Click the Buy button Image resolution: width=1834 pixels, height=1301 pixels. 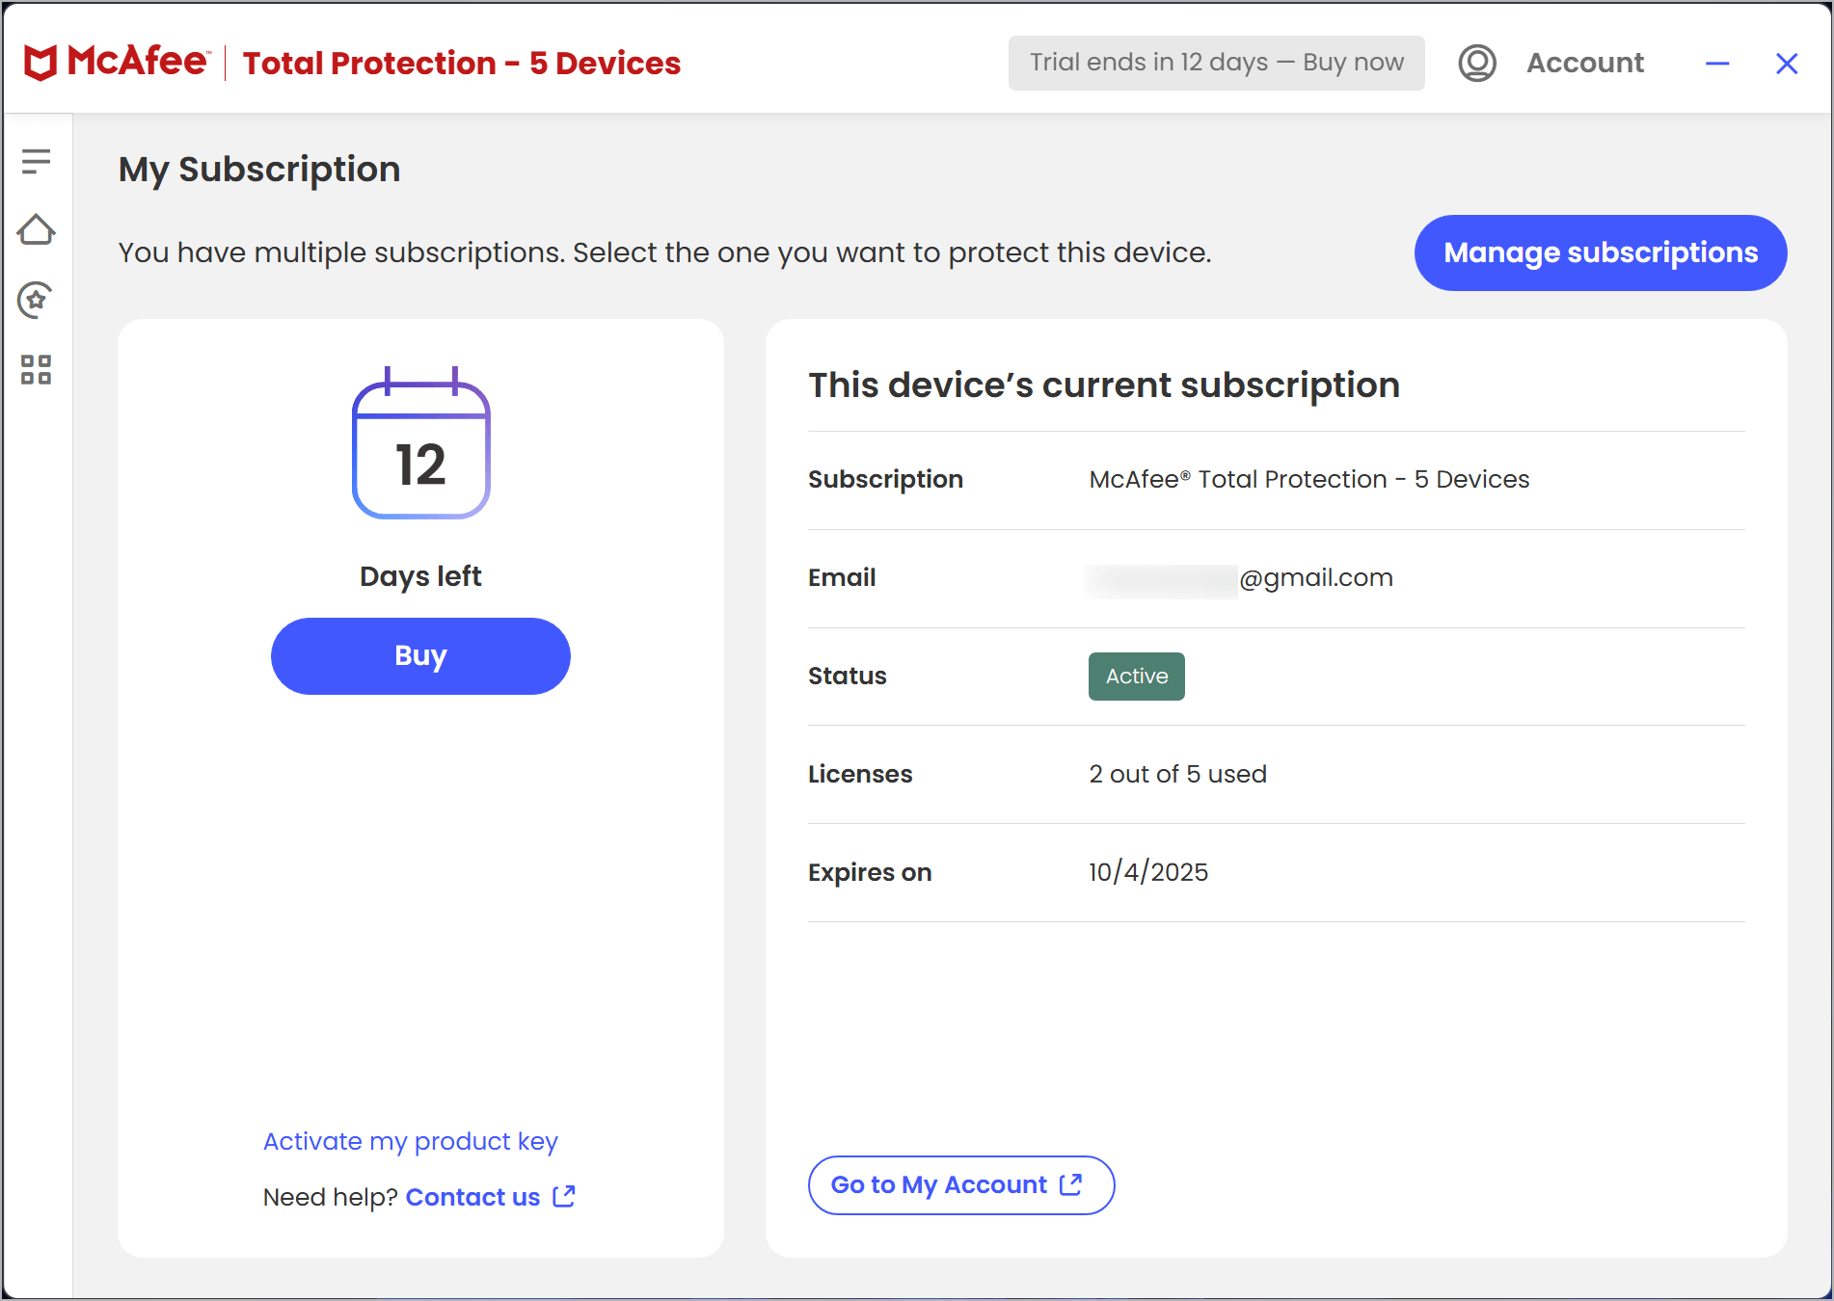(420, 655)
